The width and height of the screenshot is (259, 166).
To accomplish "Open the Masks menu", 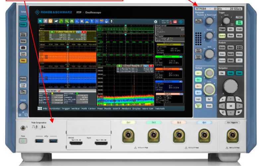I will 107,109.
